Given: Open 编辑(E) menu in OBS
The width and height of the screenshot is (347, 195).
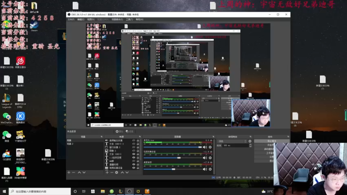Looking at the screenshot, I should point(81,19).
